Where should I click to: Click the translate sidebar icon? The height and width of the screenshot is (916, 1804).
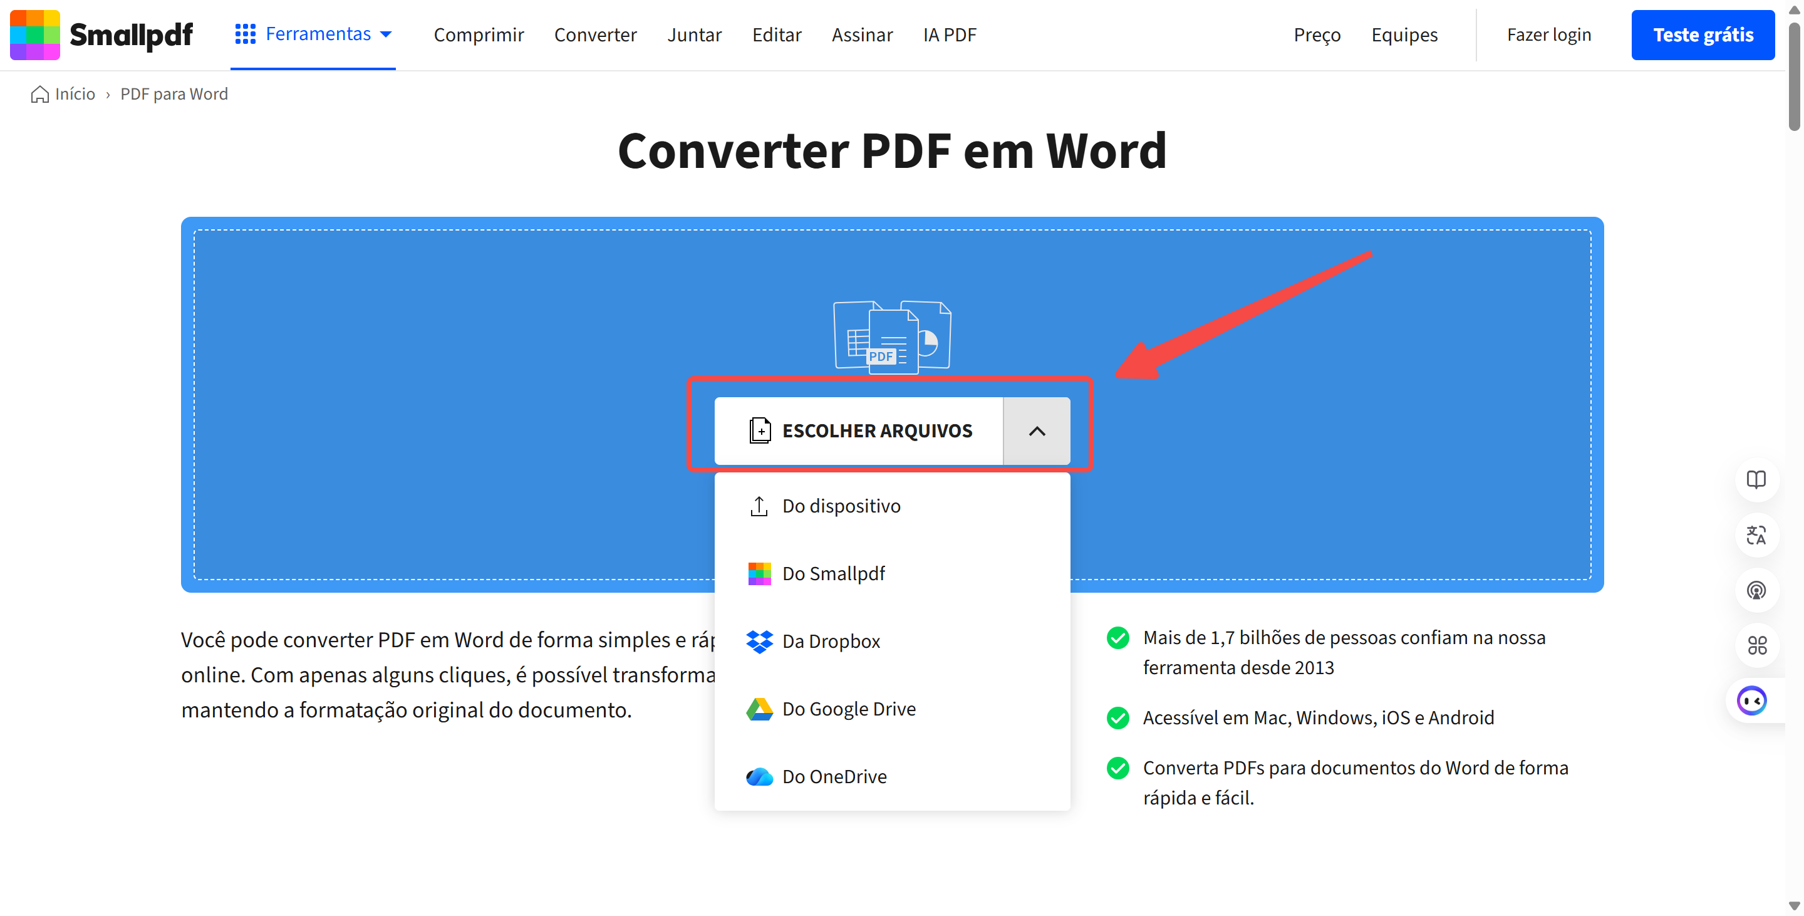(x=1756, y=535)
